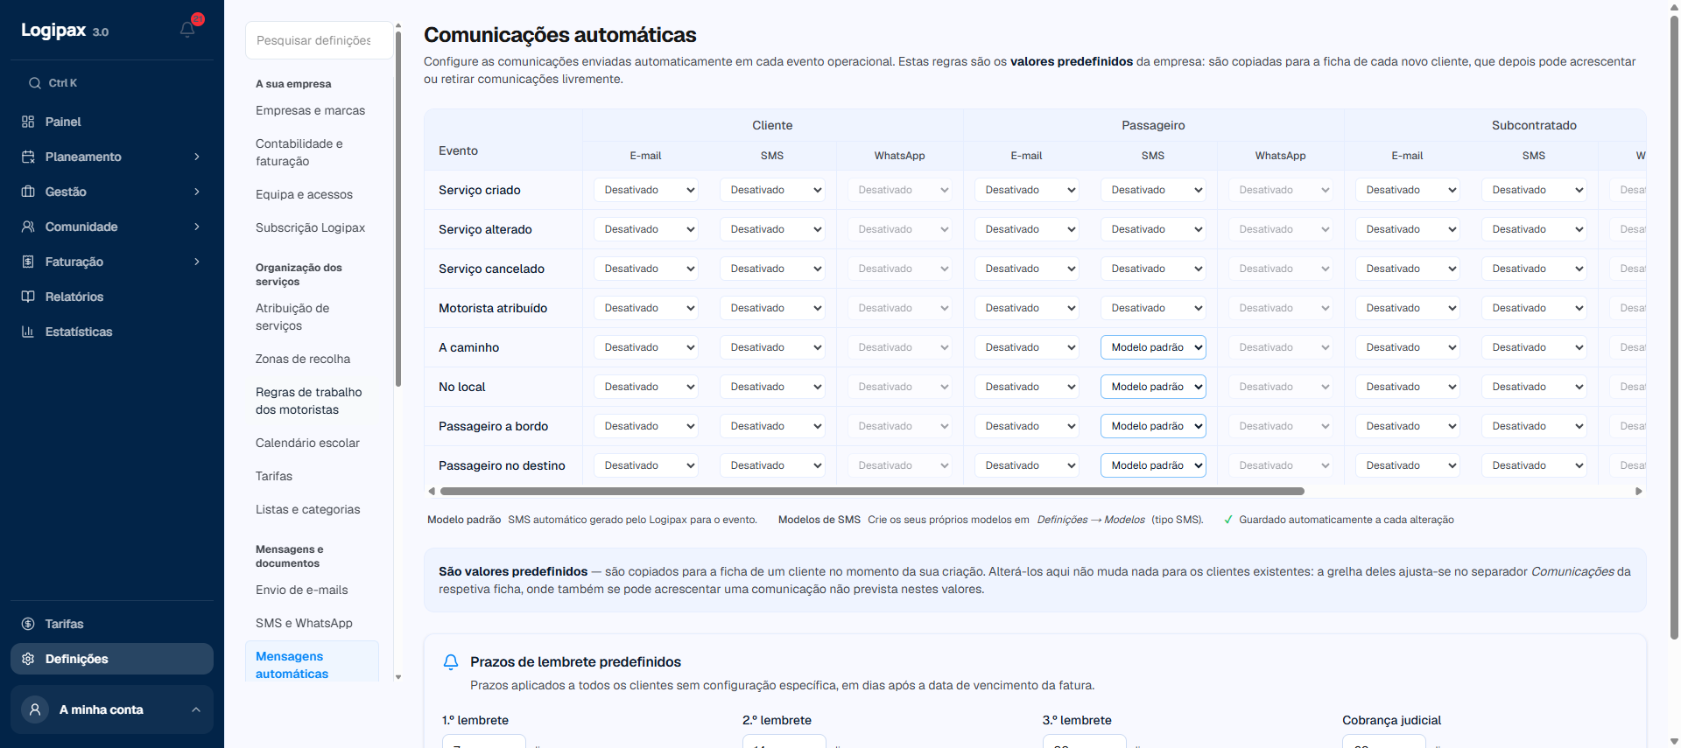Open Passageiro E-mail dropdown for No local
The height and width of the screenshot is (748, 1681).
[1027, 387]
